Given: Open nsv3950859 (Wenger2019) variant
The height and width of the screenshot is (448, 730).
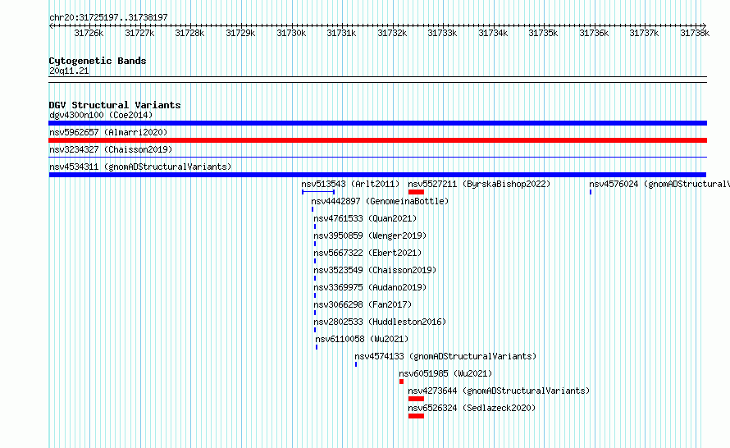Looking at the screenshot, I should 370,235.
